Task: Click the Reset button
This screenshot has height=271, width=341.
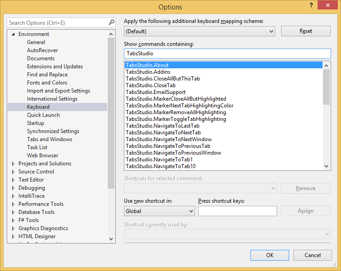Action: pos(306,31)
